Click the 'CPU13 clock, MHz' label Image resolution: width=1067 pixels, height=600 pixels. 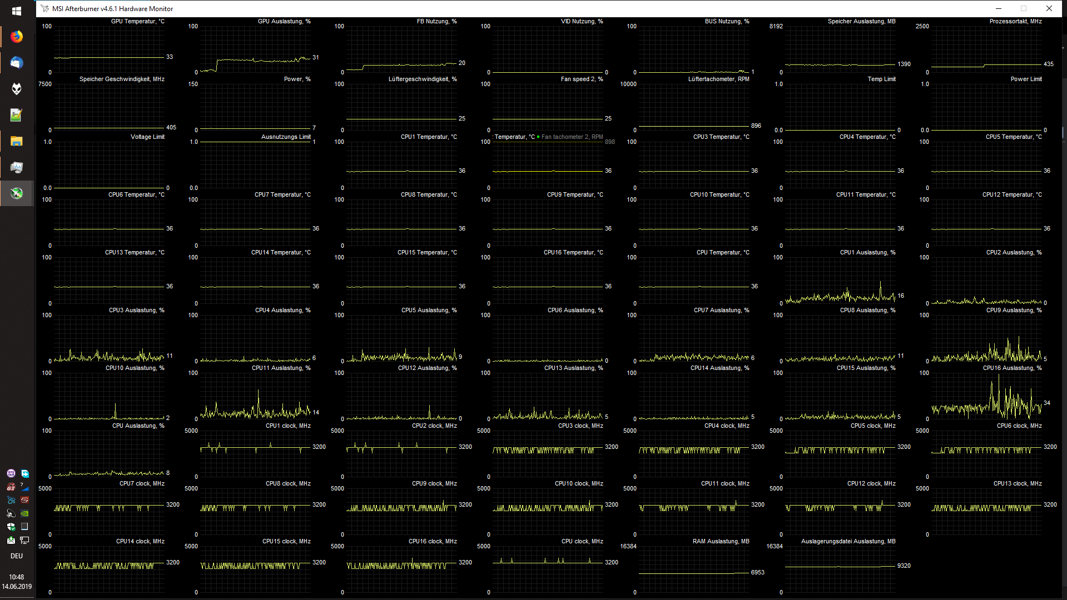click(x=1018, y=483)
